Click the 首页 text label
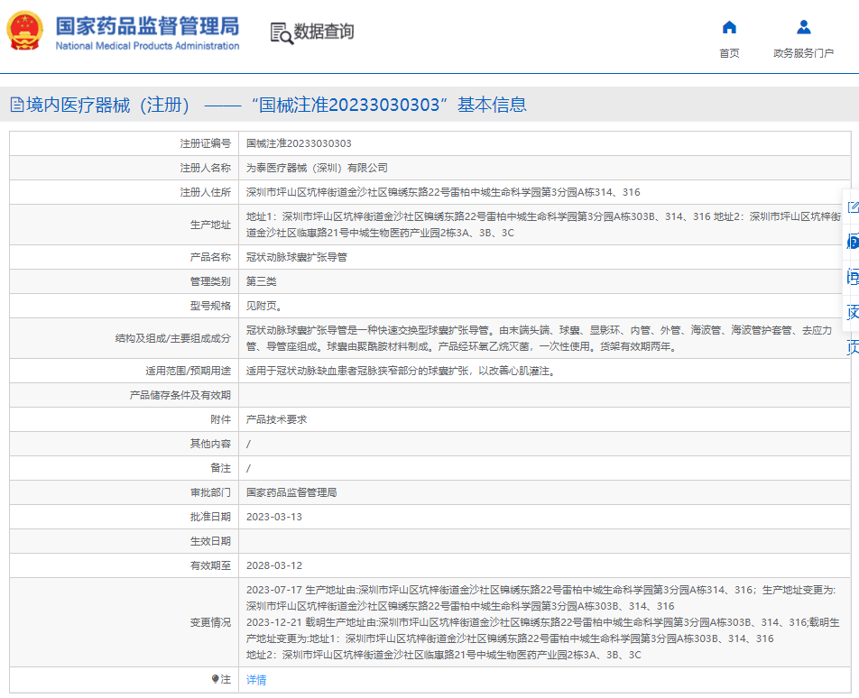 (x=729, y=53)
